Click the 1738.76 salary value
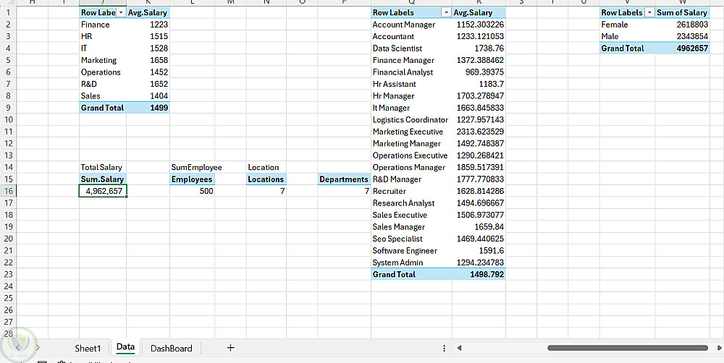This screenshot has width=724, height=363. pyautogui.click(x=479, y=48)
